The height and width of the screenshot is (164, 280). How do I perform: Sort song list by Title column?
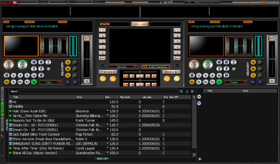click(x=44, y=97)
